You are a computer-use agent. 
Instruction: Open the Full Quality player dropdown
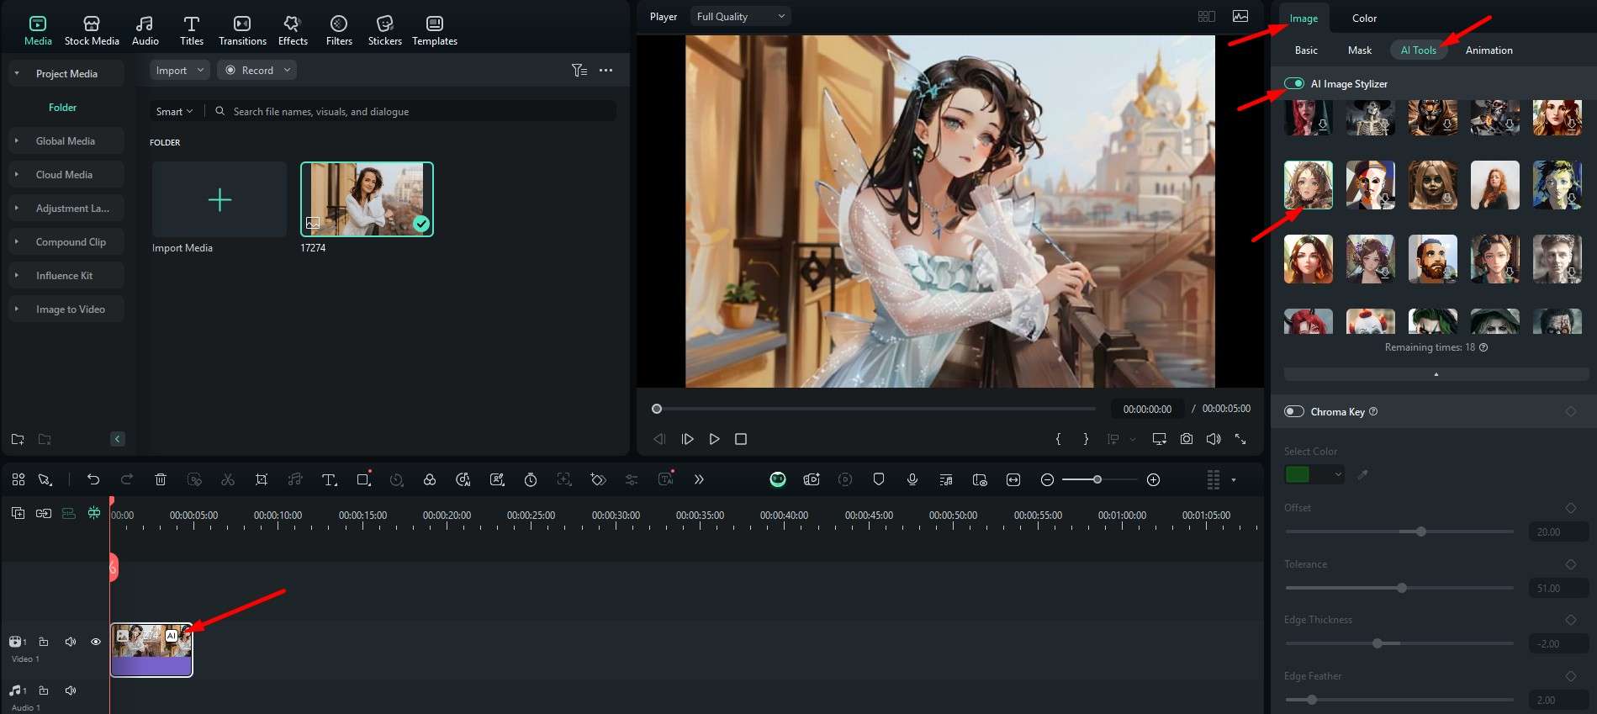point(741,17)
